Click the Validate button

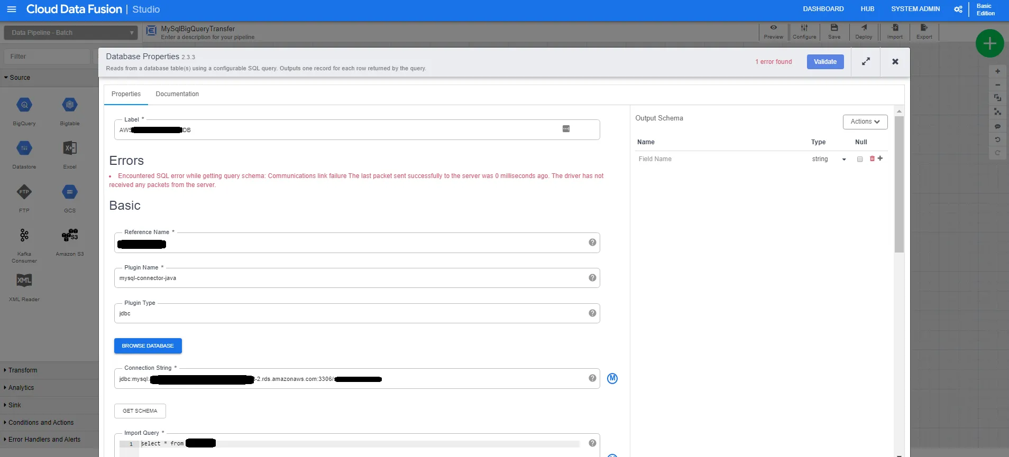pos(825,62)
